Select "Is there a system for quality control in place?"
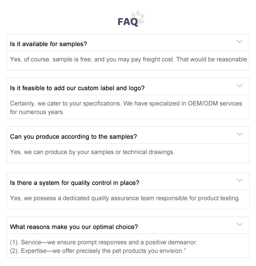256x266 pixels. click(x=74, y=183)
